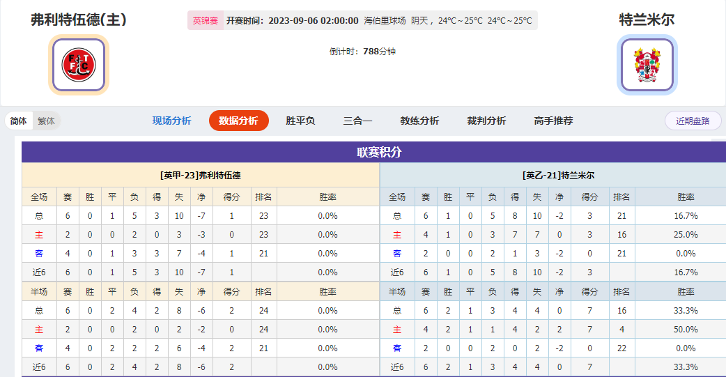Click 客 row label in Tranmere full-time table
726x377 pixels.
tap(397, 254)
